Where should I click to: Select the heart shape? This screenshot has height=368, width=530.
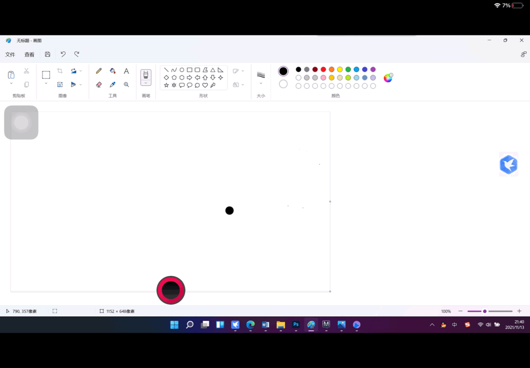pyautogui.click(x=205, y=84)
